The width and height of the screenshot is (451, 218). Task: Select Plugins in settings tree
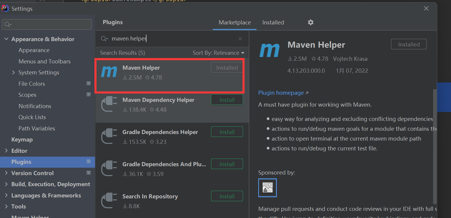coord(47,162)
